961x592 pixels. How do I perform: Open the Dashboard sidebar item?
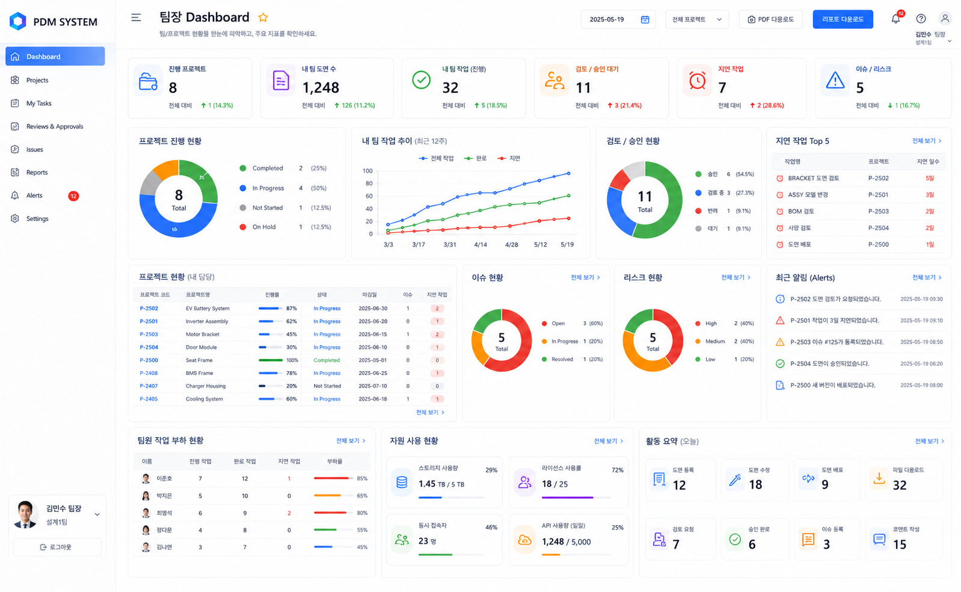point(55,57)
